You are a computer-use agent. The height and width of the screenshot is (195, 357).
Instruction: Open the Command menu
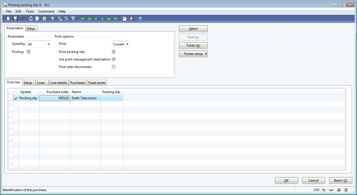pyautogui.click(x=46, y=11)
